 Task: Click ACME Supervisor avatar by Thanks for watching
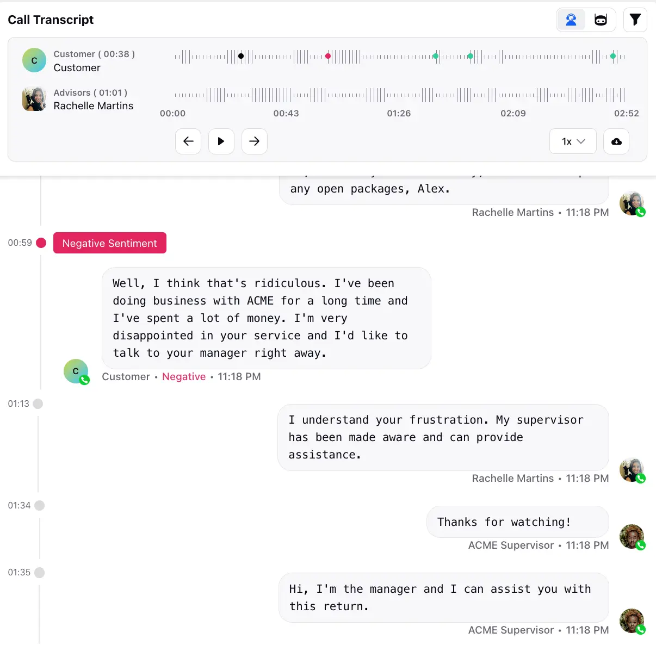632,537
